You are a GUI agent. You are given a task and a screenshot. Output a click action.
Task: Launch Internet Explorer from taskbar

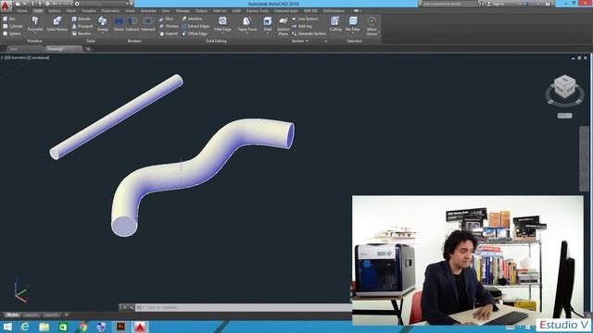coord(25,327)
